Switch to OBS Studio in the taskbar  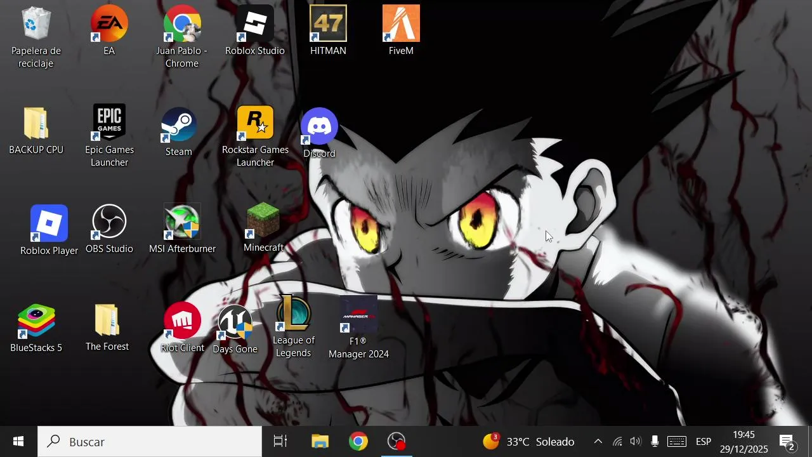click(x=396, y=442)
